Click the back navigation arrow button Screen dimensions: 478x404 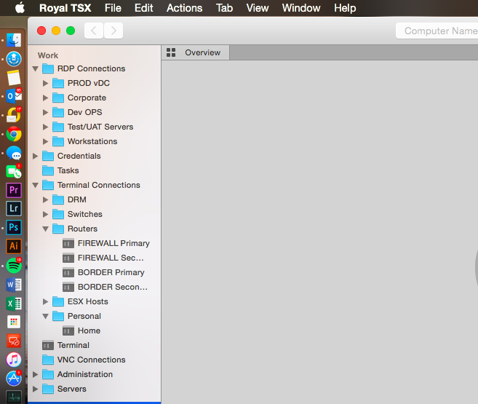coord(94,31)
